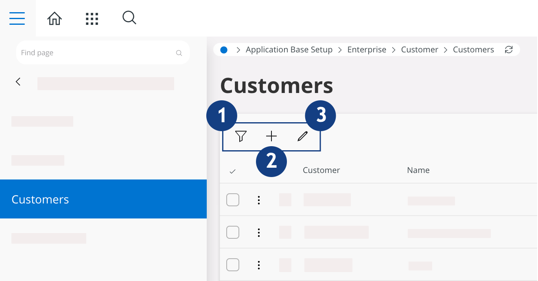Image resolution: width=538 pixels, height=281 pixels.
Task: Open the filter funnel tool
Action: pyautogui.click(x=241, y=136)
